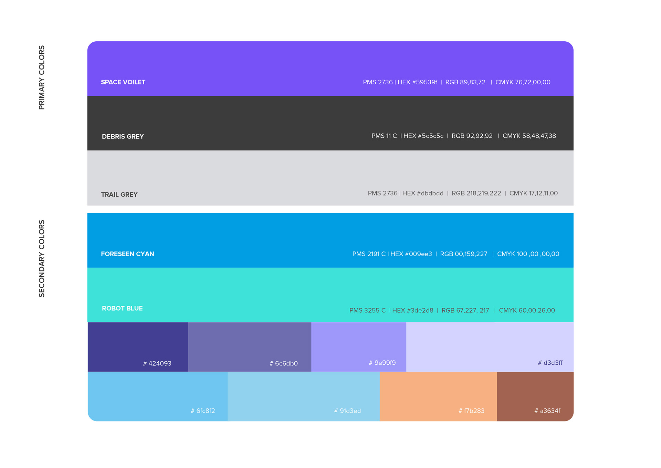Pick the peach #f7b283 swatch
The image size is (661, 468).
pos(438,396)
